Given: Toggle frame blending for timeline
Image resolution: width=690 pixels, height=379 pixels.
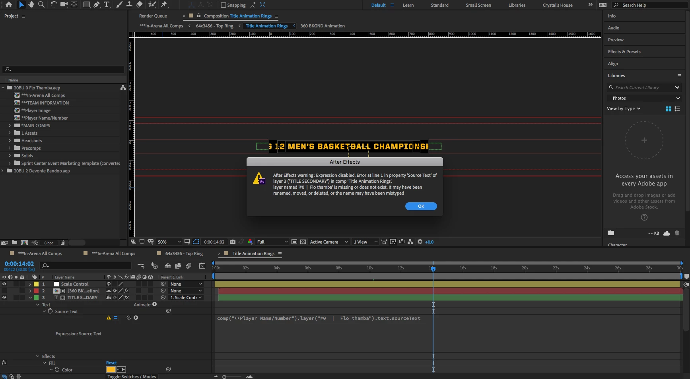Looking at the screenshot, I should [x=178, y=266].
